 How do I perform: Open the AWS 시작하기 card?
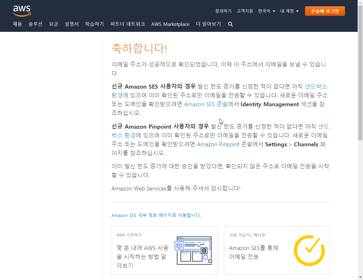(x=164, y=250)
